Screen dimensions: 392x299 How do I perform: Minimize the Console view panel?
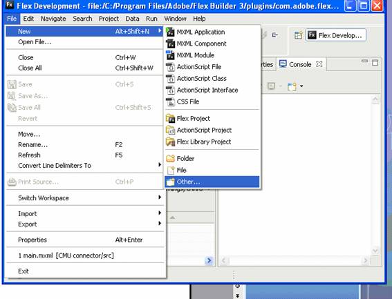click(365, 61)
